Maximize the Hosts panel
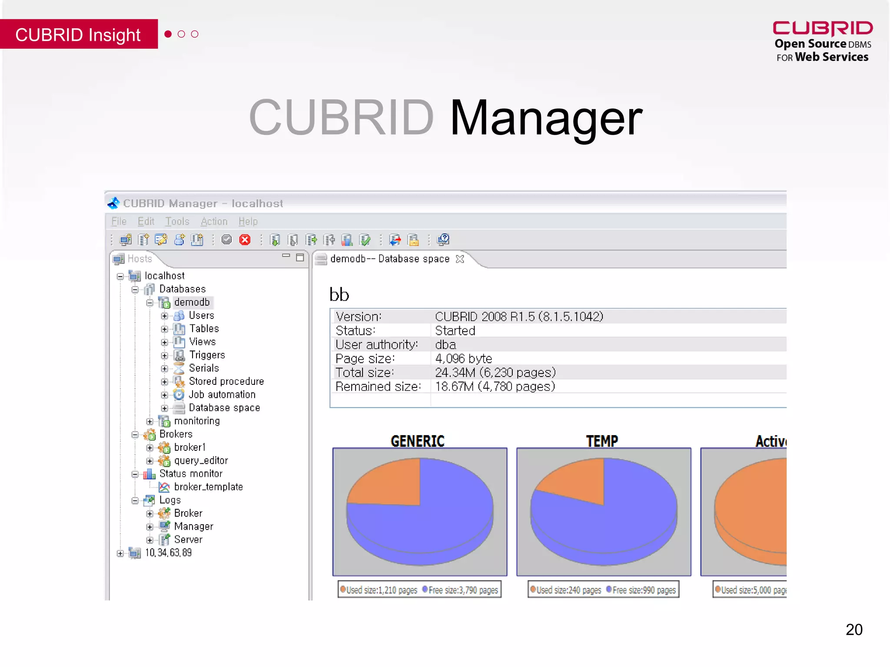Viewport: 890px width, 667px height. [x=300, y=258]
